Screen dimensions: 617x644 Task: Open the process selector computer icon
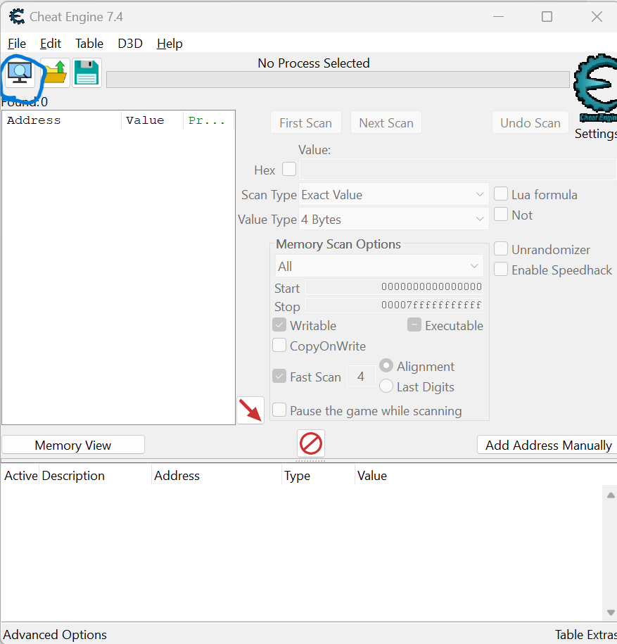pos(20,73)
